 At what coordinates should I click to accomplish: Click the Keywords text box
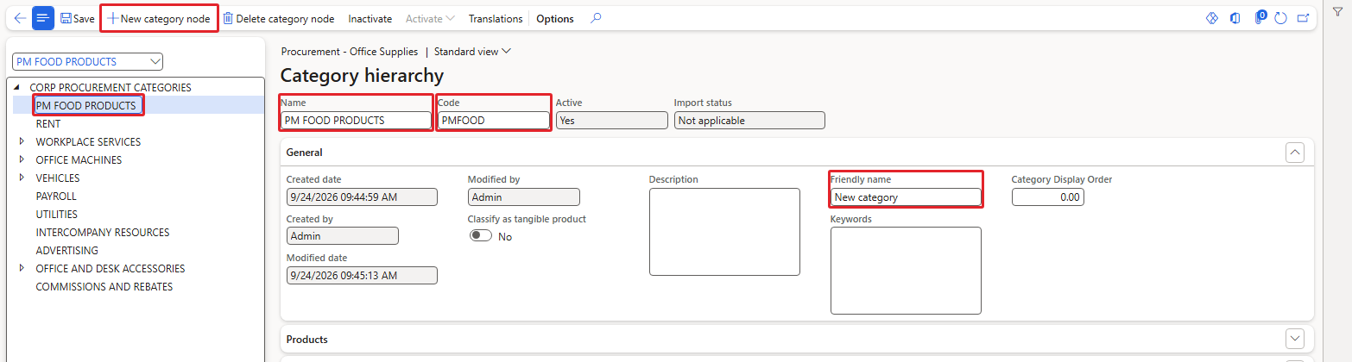tap(906, 271)
